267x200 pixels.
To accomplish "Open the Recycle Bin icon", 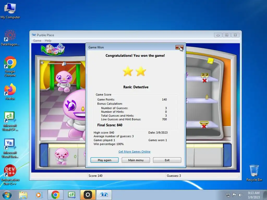I will coord(254,173).
